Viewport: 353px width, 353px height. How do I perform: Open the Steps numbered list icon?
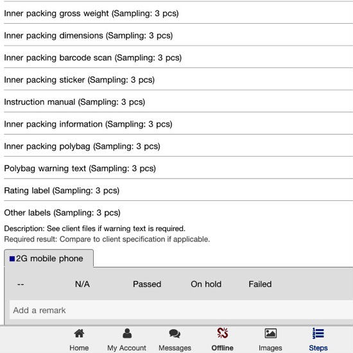point(318,333)
